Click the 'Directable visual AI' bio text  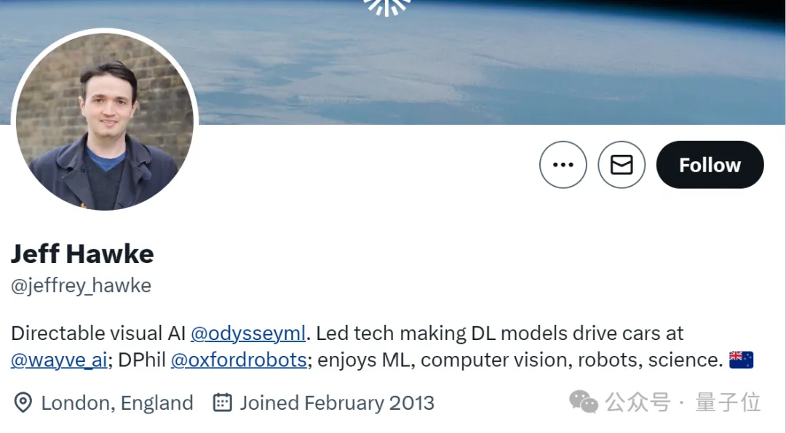tap(98, 333)
